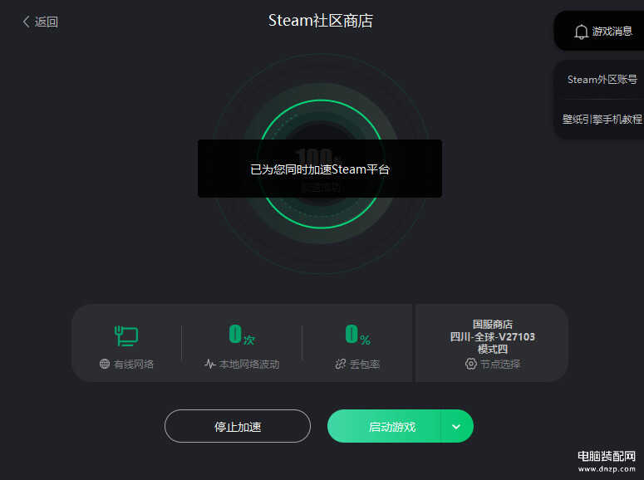Viewport: 644px width, 480px height.
Task: Open the game messages bell icon
Action: pyautogui.click(x=581, y=32)
